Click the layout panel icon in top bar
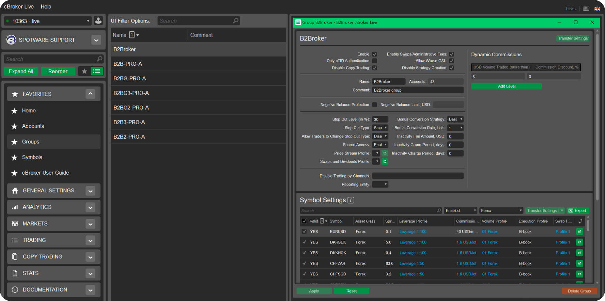This screenshot has height=301, width=605. pos(586,9)
